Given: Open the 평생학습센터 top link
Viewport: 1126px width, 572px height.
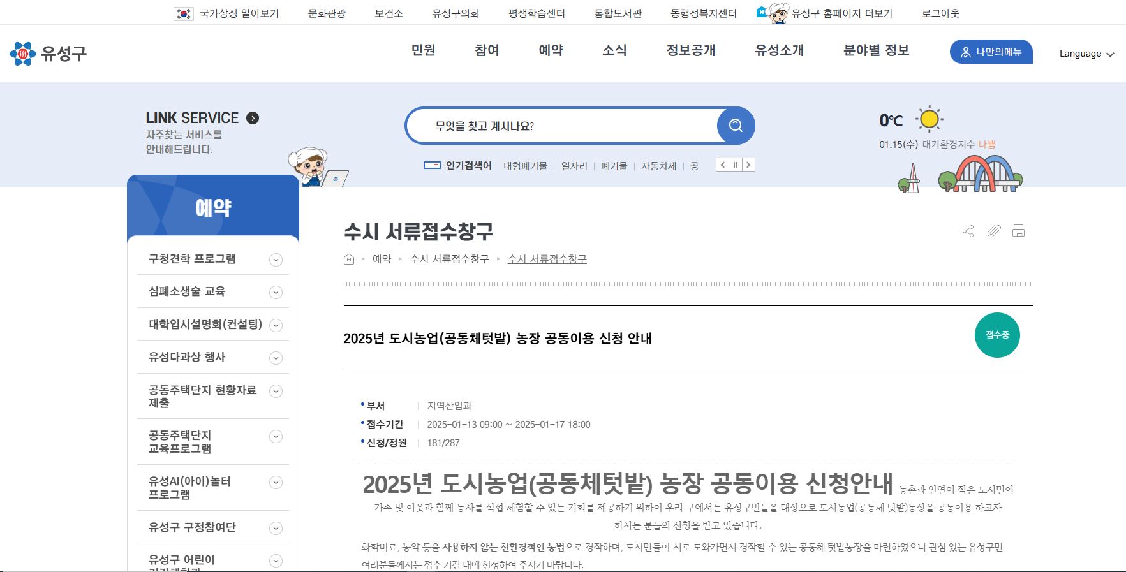Looking at the screenshot, I should pyautogui.click(x=537, y=13).
